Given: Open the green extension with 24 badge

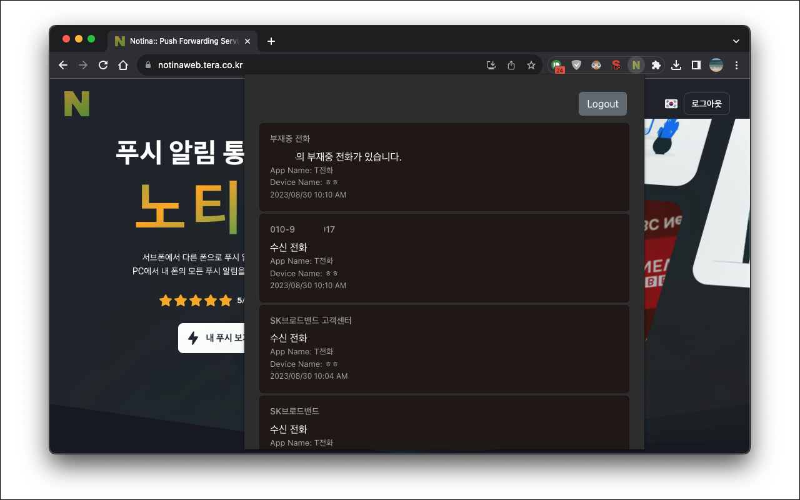Looking at the screenshot, I should 556,66.
